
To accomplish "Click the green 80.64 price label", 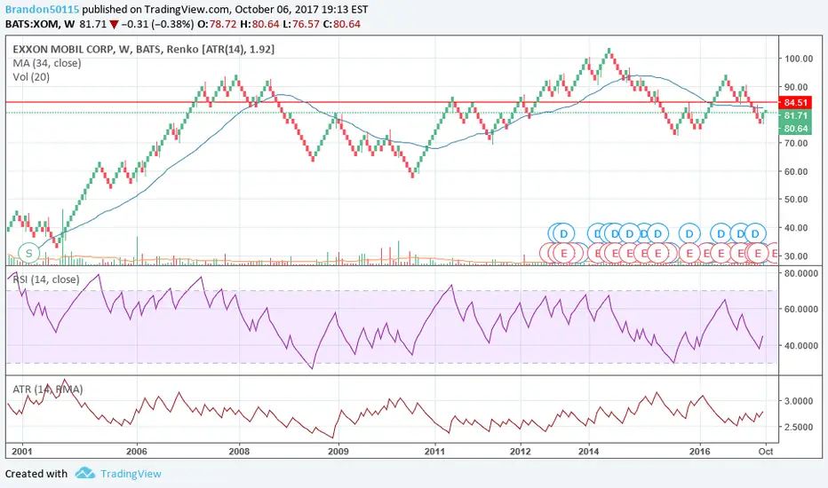I will [795, 128].
